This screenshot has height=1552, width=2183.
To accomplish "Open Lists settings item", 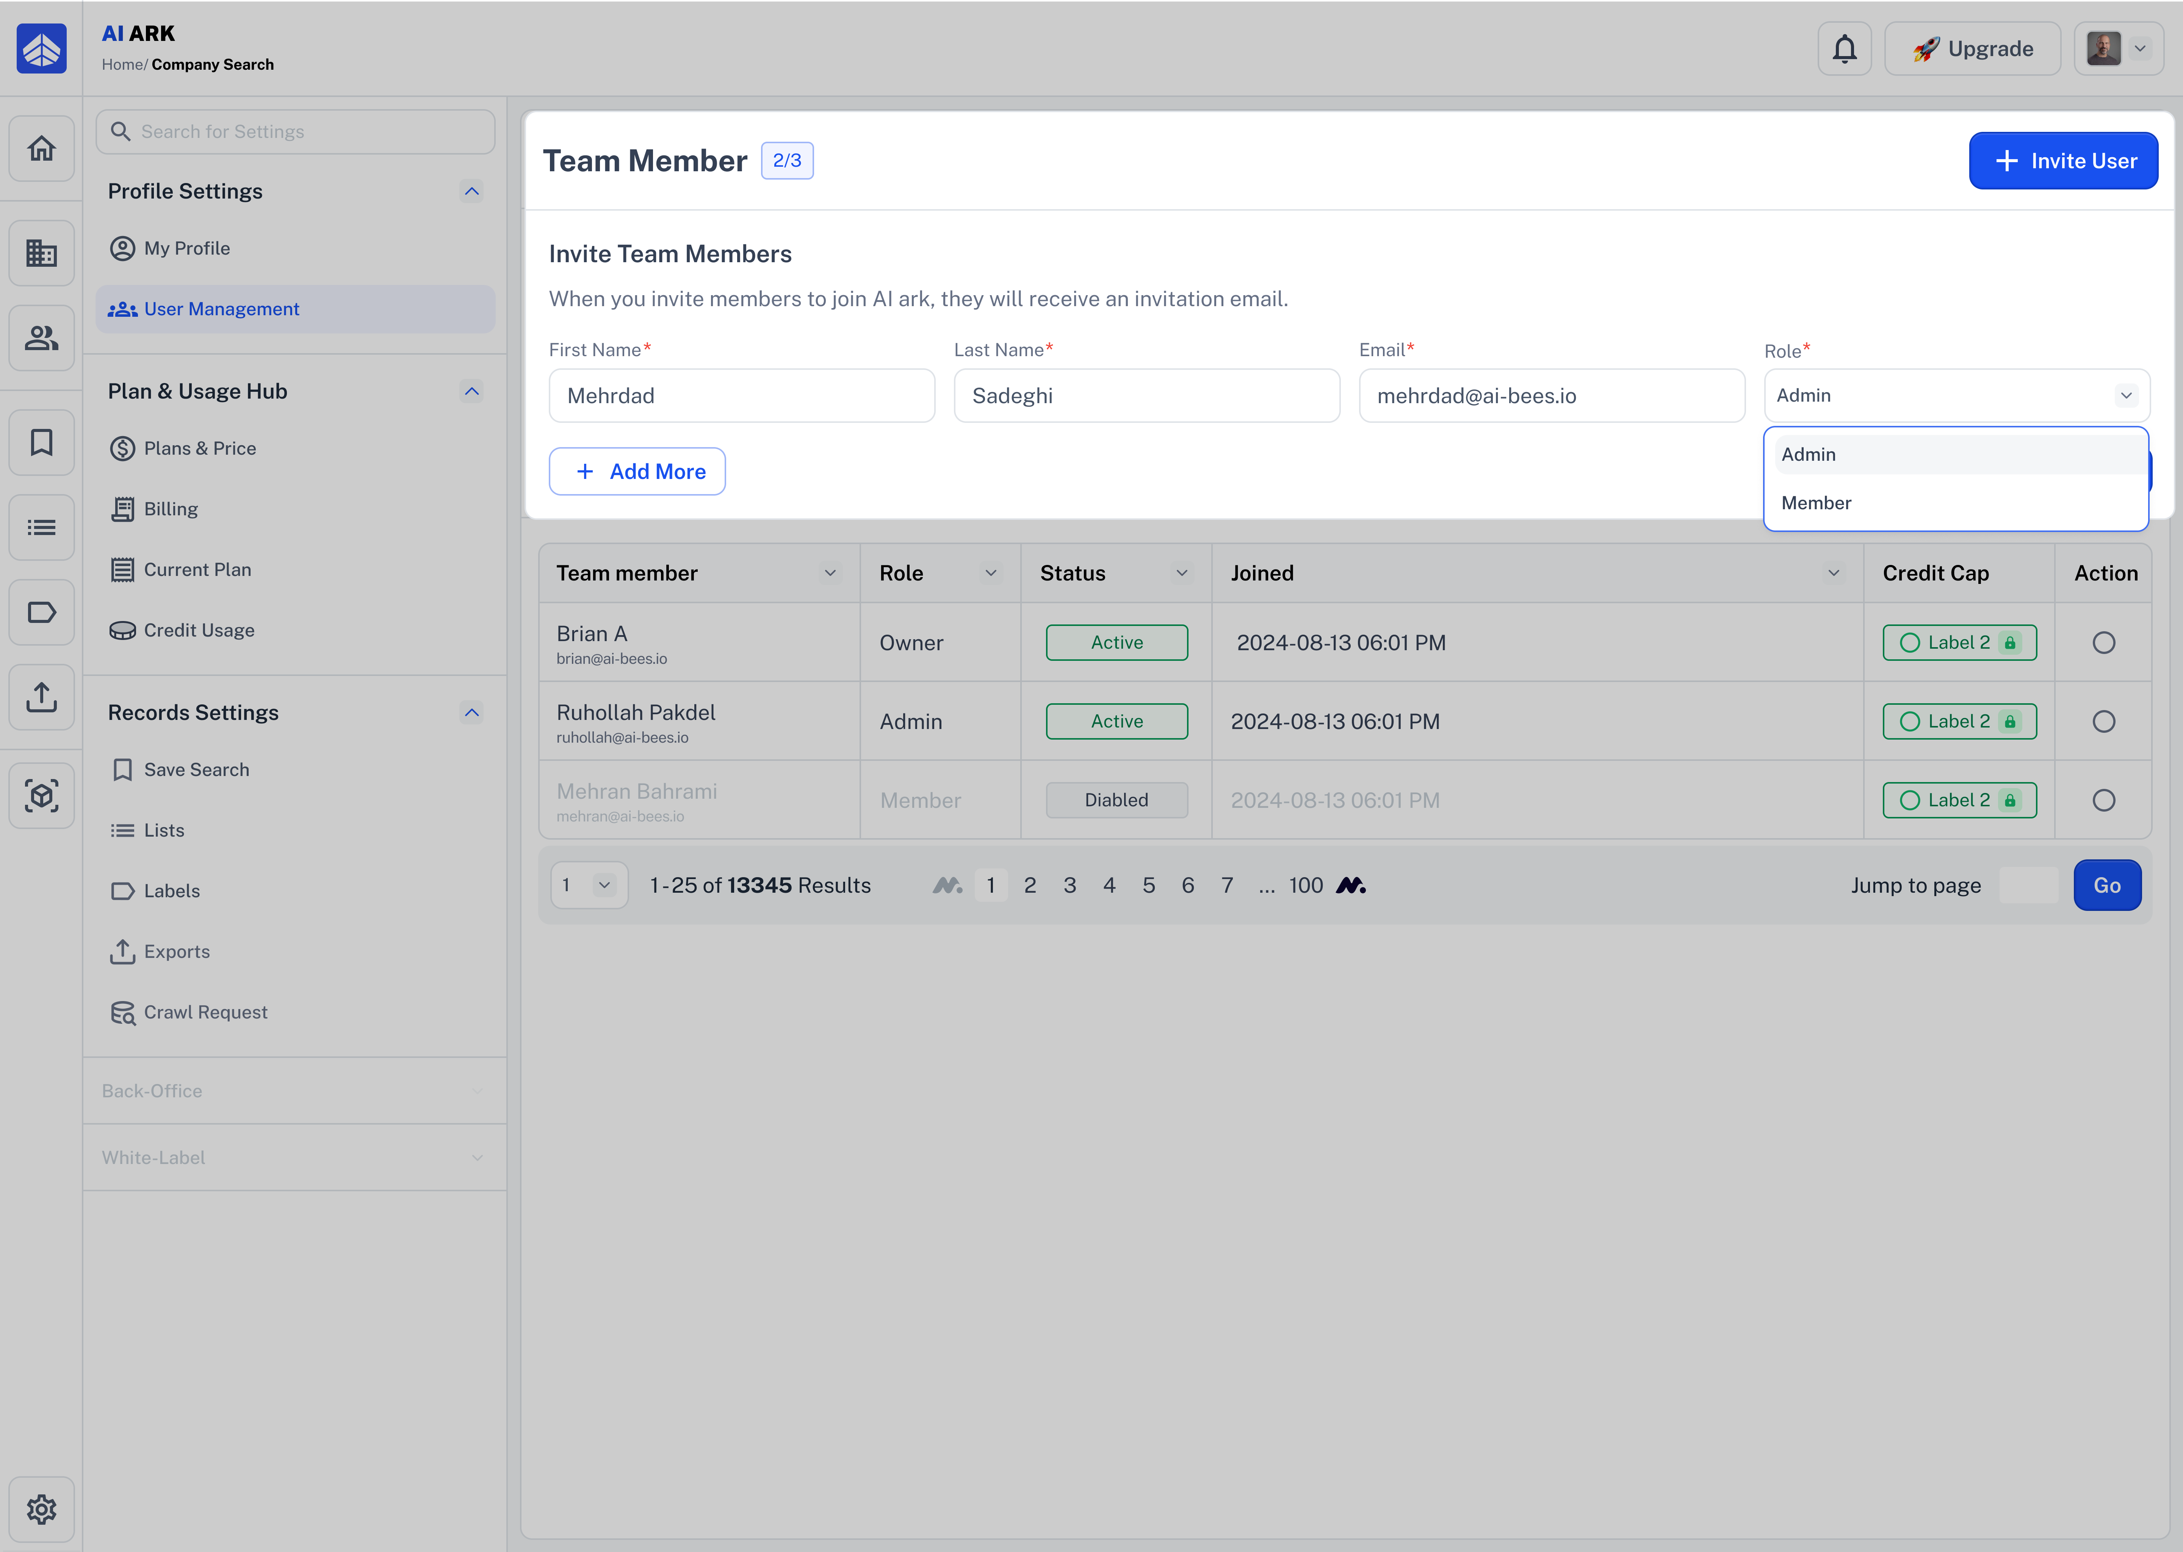I will (x=295, y=831).
